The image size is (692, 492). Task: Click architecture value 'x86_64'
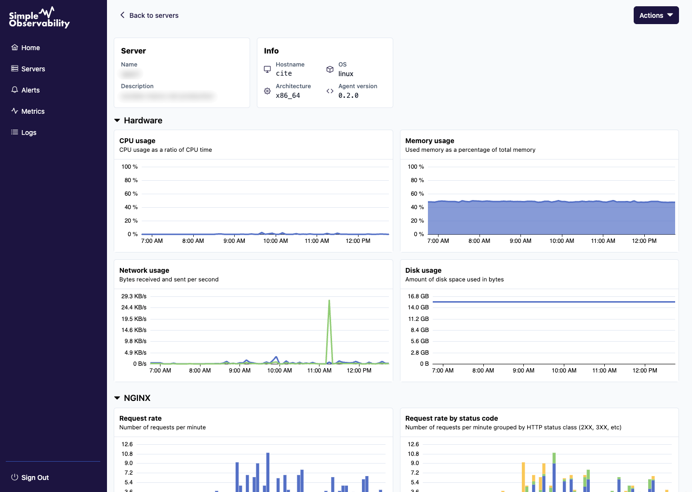(288, 95)
